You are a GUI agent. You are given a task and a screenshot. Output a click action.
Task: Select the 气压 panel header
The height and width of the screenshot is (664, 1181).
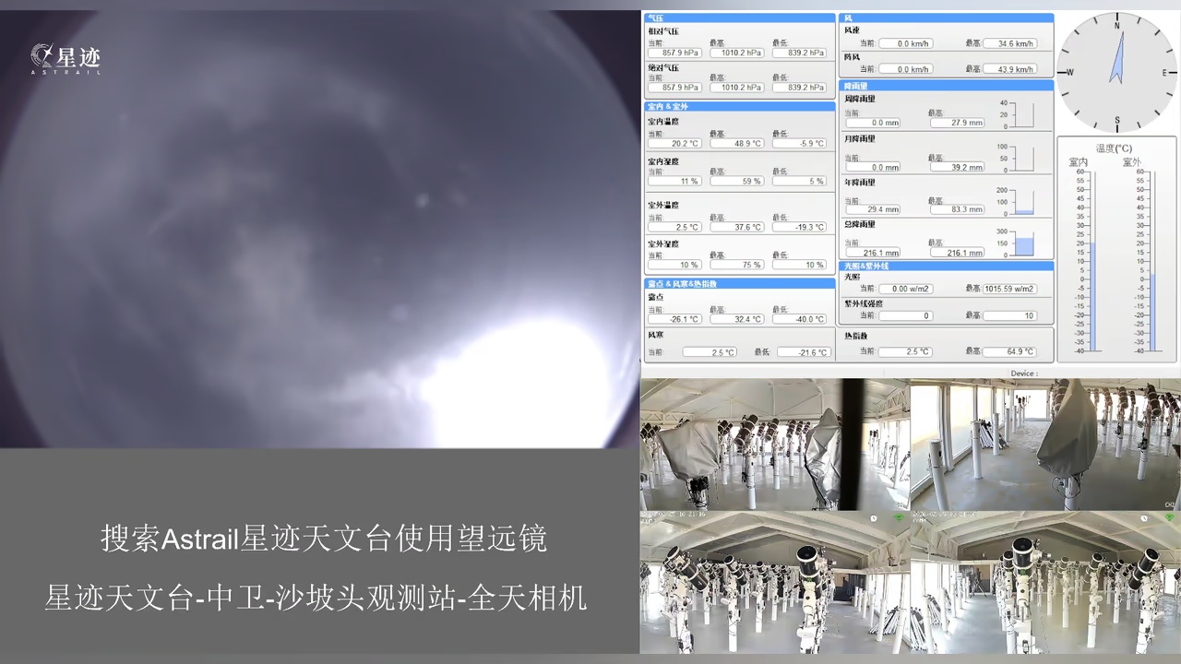pyautogui.click(x=739, y=18)
